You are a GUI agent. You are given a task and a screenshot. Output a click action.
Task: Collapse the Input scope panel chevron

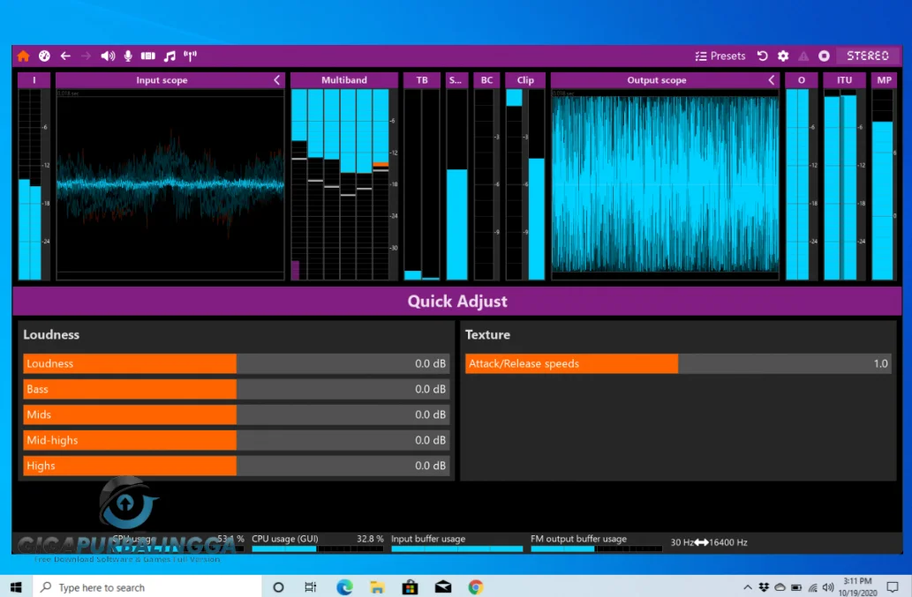277,80
